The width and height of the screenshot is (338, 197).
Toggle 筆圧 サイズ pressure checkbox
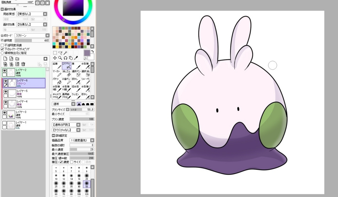click(x=72, y=162)
